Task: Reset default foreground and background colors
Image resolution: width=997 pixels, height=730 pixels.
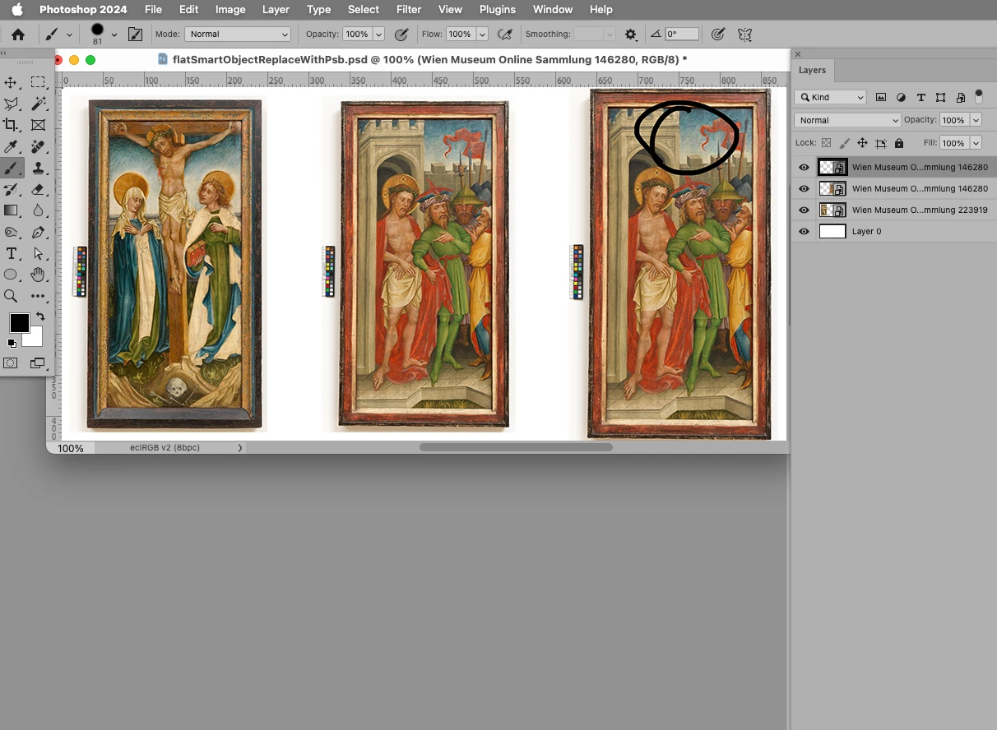Action: (12, 344)
